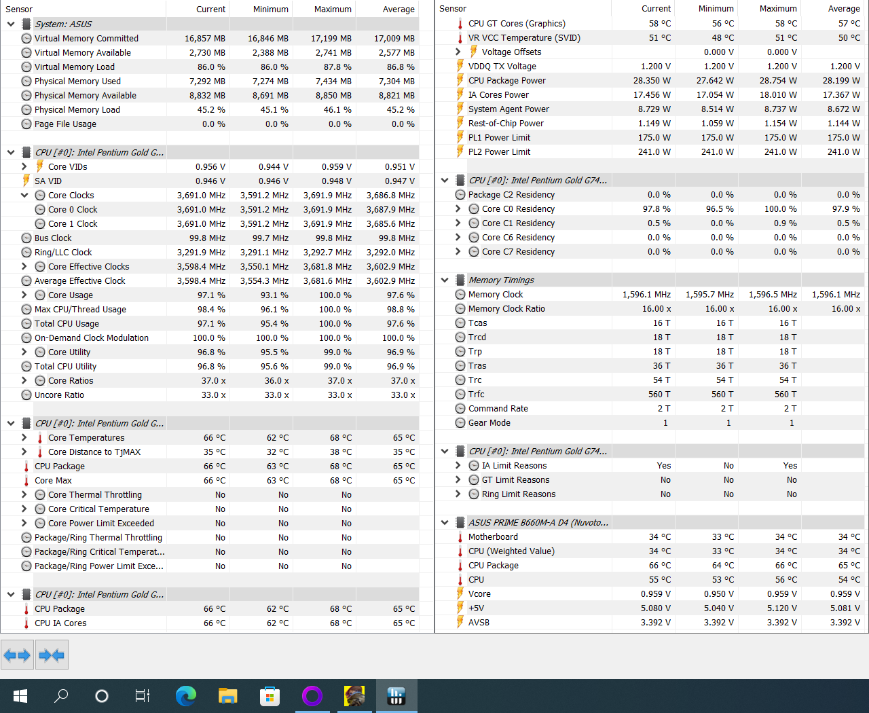The height and width of the screenshot is (713, 869).
Task: Click thermometer icon beside VR VCC Temperature
Action: click(460, 37)
